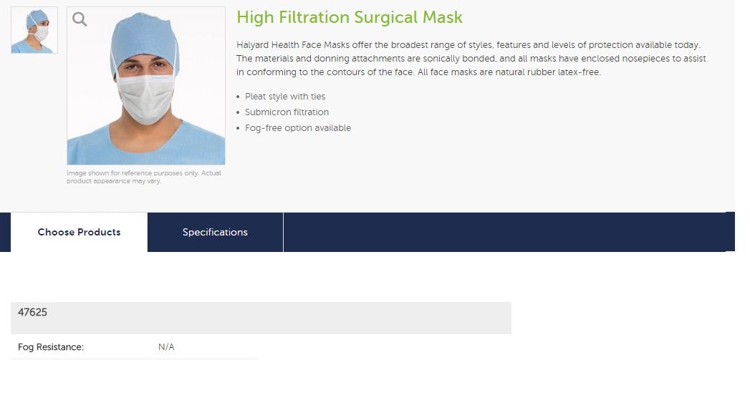Click the "Fog-free option available" bullet
This screenshot has height=403, width=750.
[x=298, y=128]
